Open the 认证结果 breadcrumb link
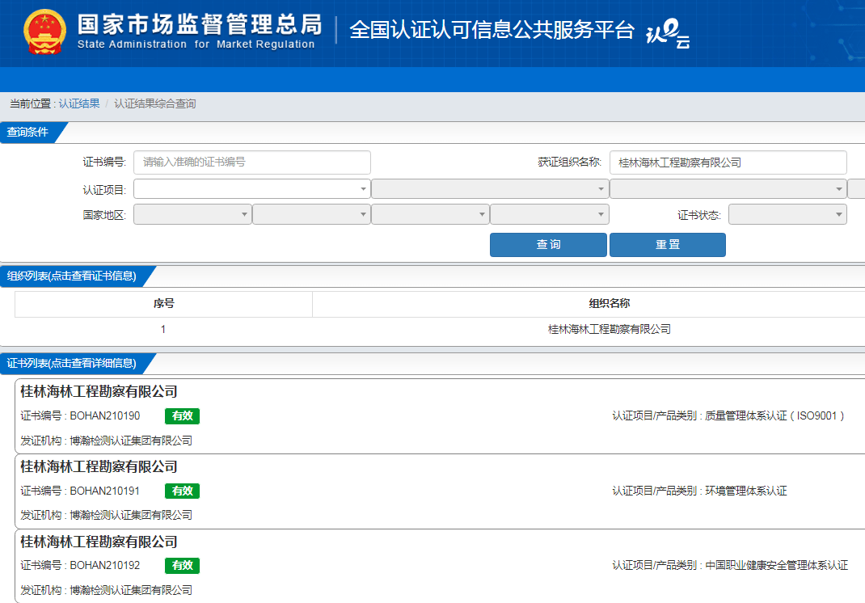The image size is (865, 603). (x=79, y=103)
